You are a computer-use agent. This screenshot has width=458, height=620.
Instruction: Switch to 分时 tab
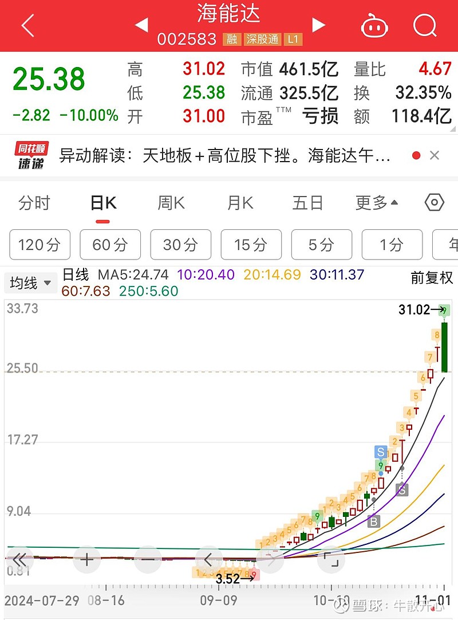(x=34, y=203)
